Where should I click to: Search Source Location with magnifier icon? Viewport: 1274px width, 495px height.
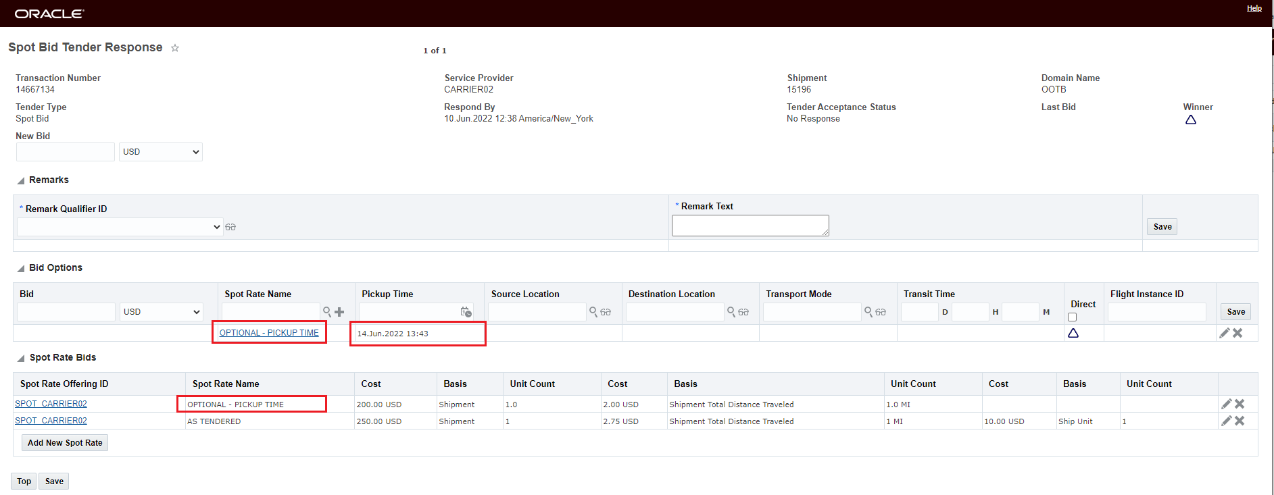coord(593,312)
